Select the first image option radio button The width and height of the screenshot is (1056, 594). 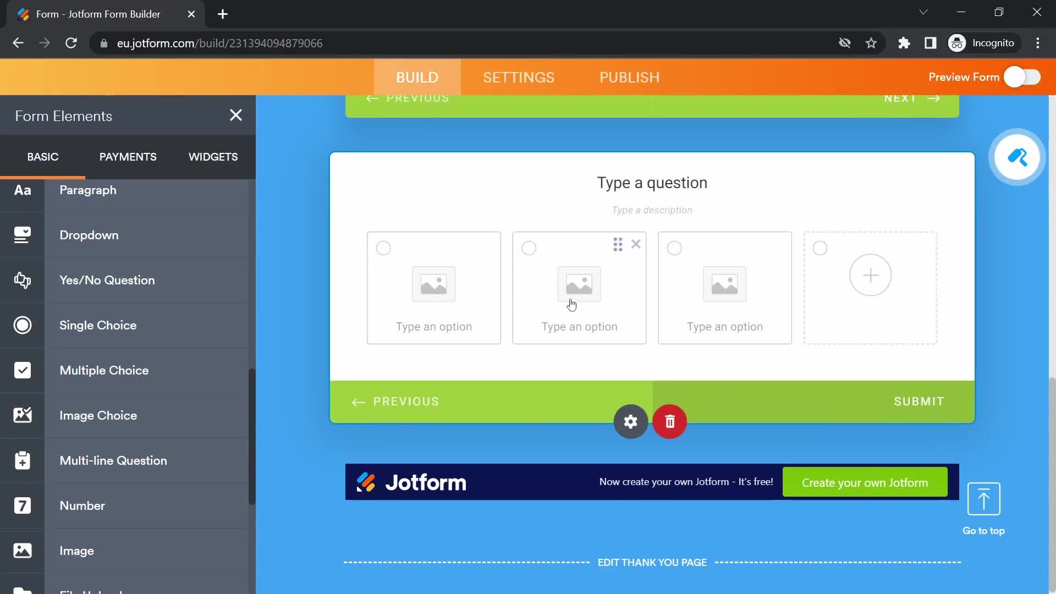click(x=384, y=248)
